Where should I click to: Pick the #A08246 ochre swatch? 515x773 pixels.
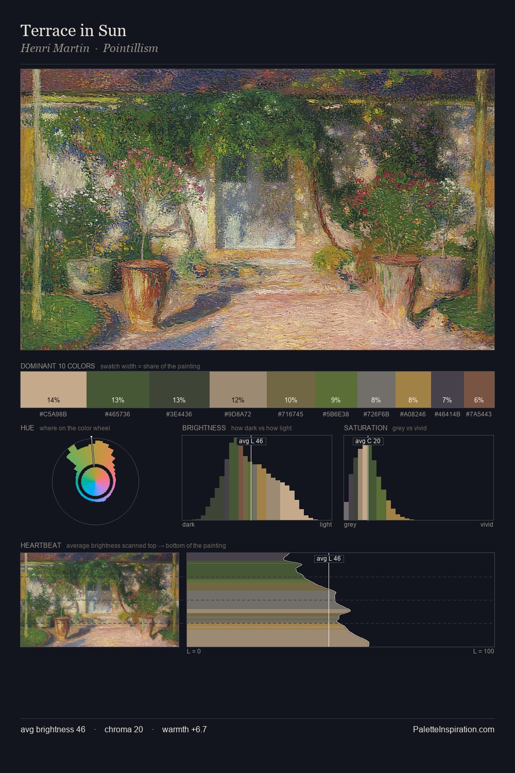pos(413,390)
